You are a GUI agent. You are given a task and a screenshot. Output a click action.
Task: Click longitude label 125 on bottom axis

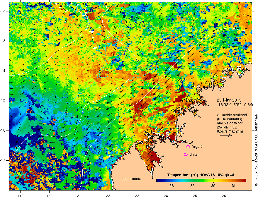click(194, 196)
